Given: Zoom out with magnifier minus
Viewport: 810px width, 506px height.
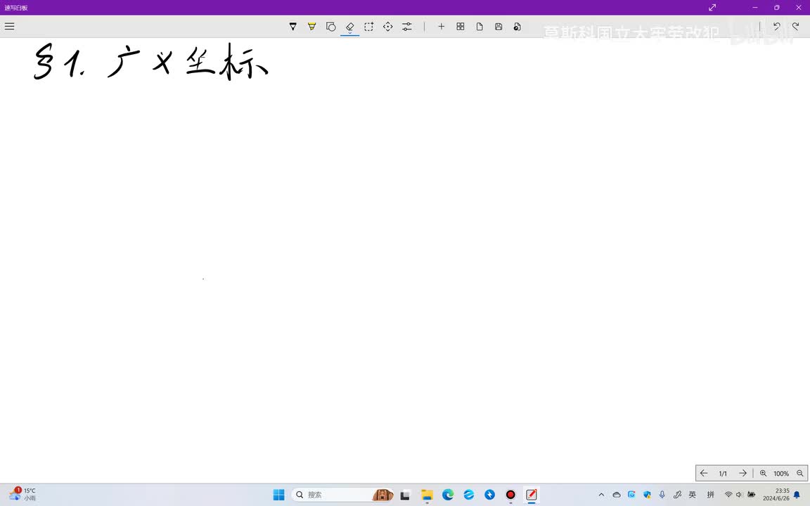Looking at the screenshot, I should coord(799,473).
